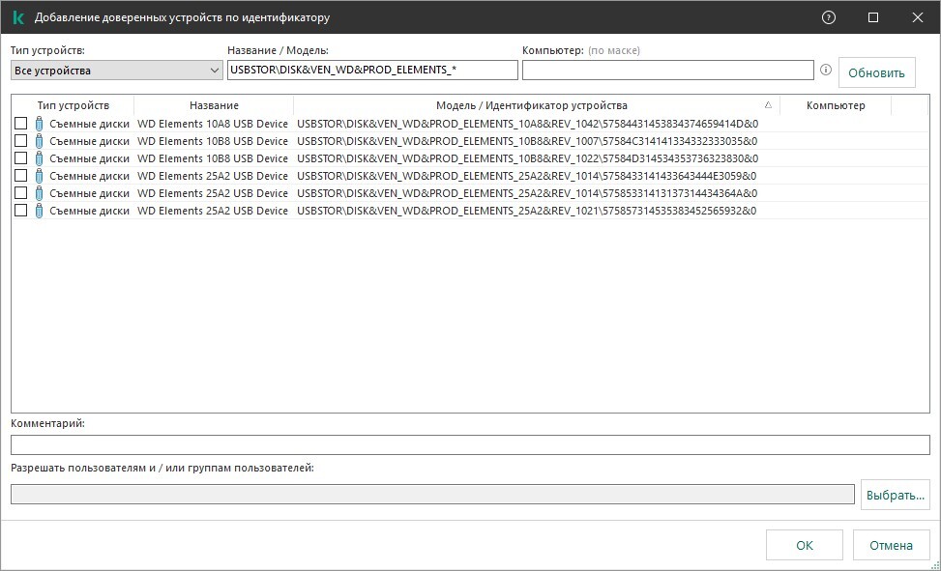Click the sort arrow in Модель column header

click(x=768, y=105)
